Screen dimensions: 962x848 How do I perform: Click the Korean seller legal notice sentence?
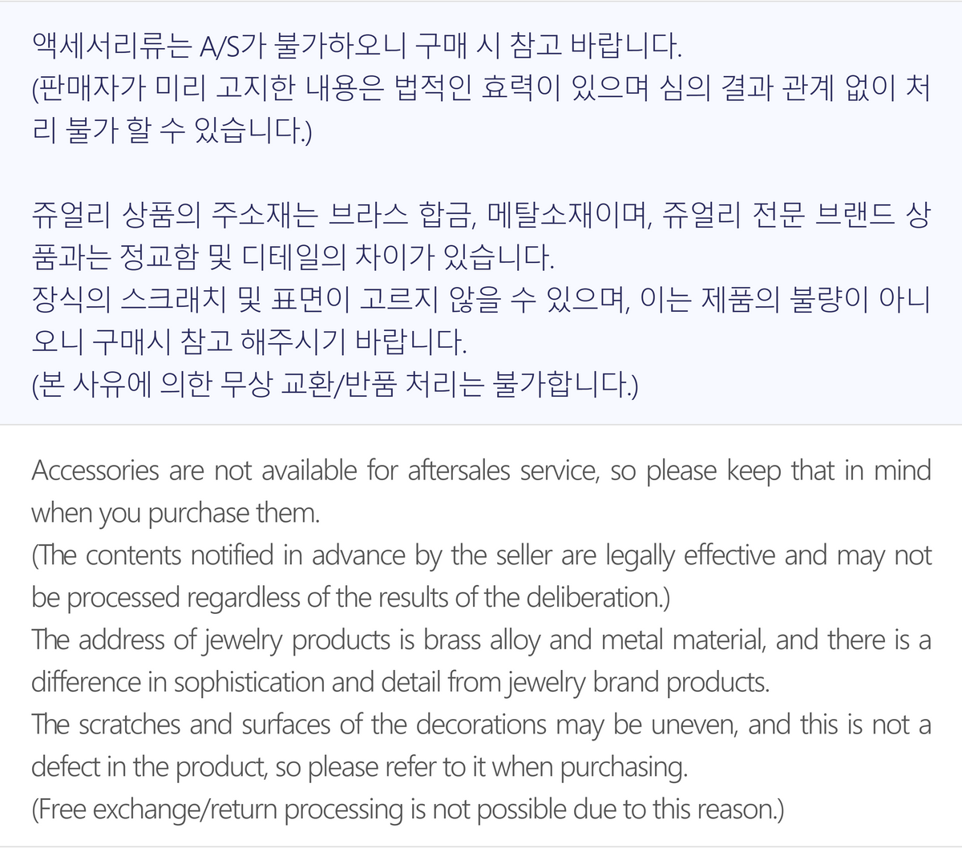(x=481, y=107)
